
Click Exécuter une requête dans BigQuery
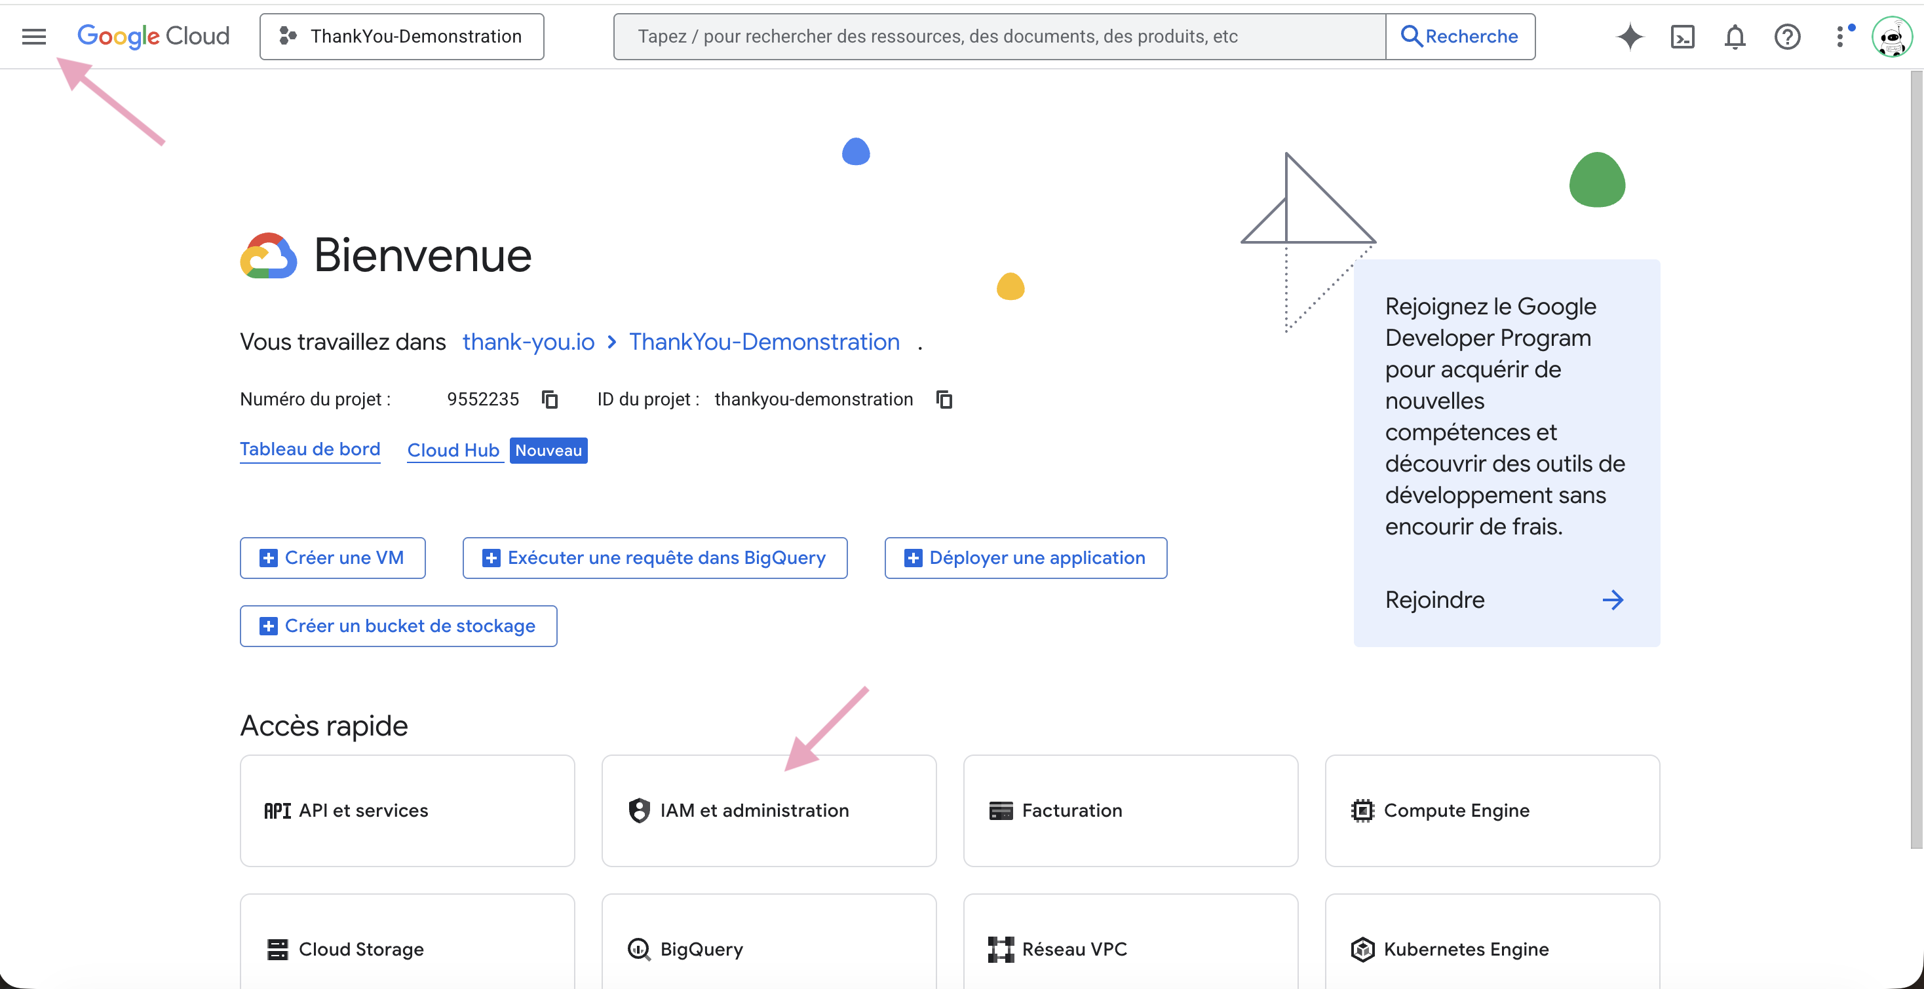pyautogui.click(x=654, y=557)
